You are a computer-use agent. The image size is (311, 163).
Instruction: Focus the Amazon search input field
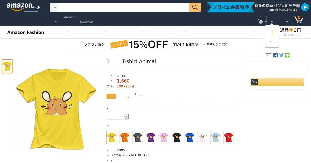point(124,8)
